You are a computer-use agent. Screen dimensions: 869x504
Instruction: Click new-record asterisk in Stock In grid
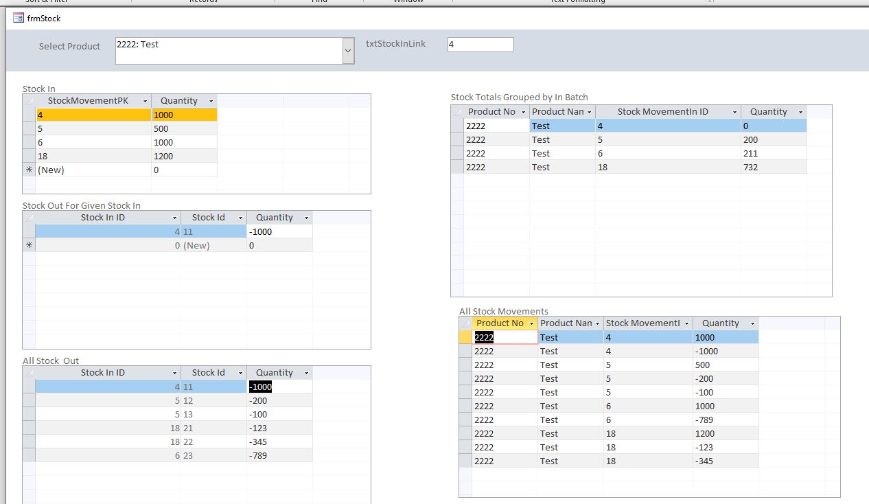tap(29, 170)
